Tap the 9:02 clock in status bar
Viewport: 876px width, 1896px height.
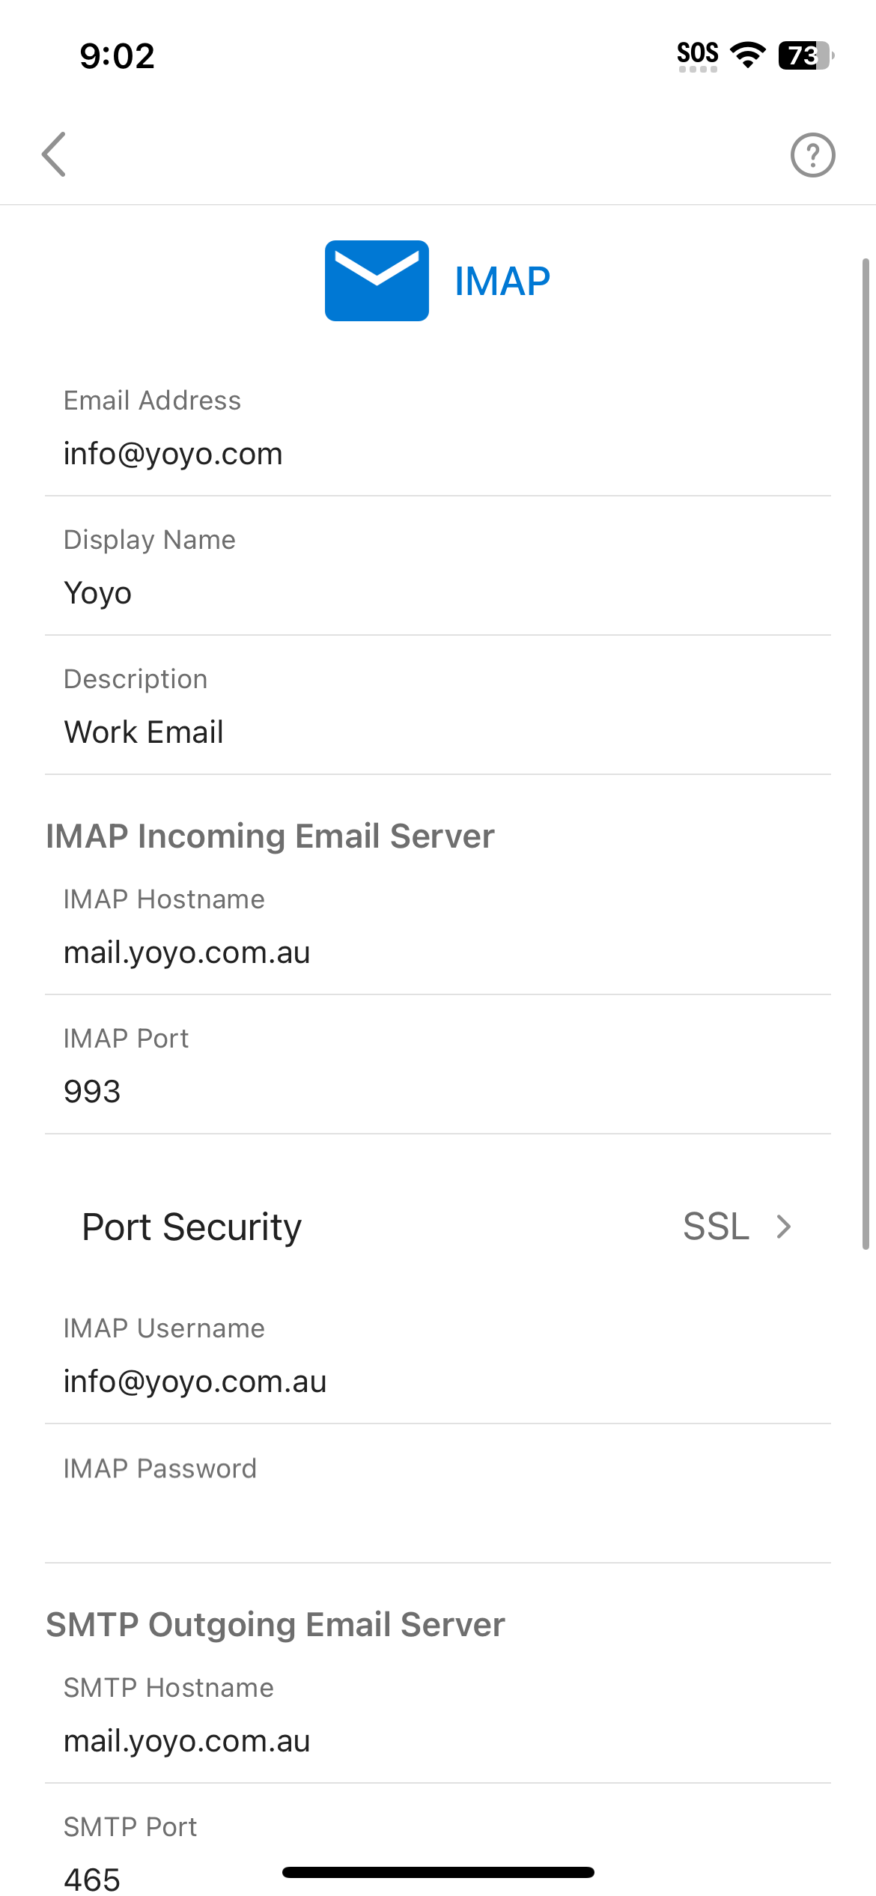118,56
